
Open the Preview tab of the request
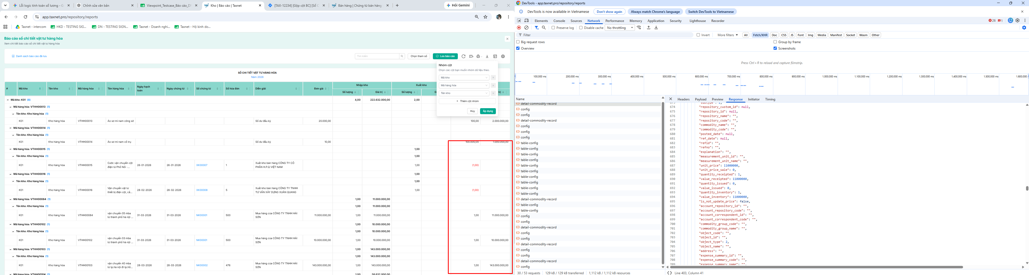(718, 99)
